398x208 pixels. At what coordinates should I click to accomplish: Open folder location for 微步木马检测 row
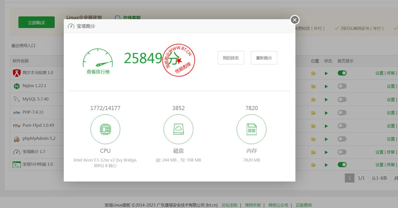pyautogui.click(x=313, y=73)
